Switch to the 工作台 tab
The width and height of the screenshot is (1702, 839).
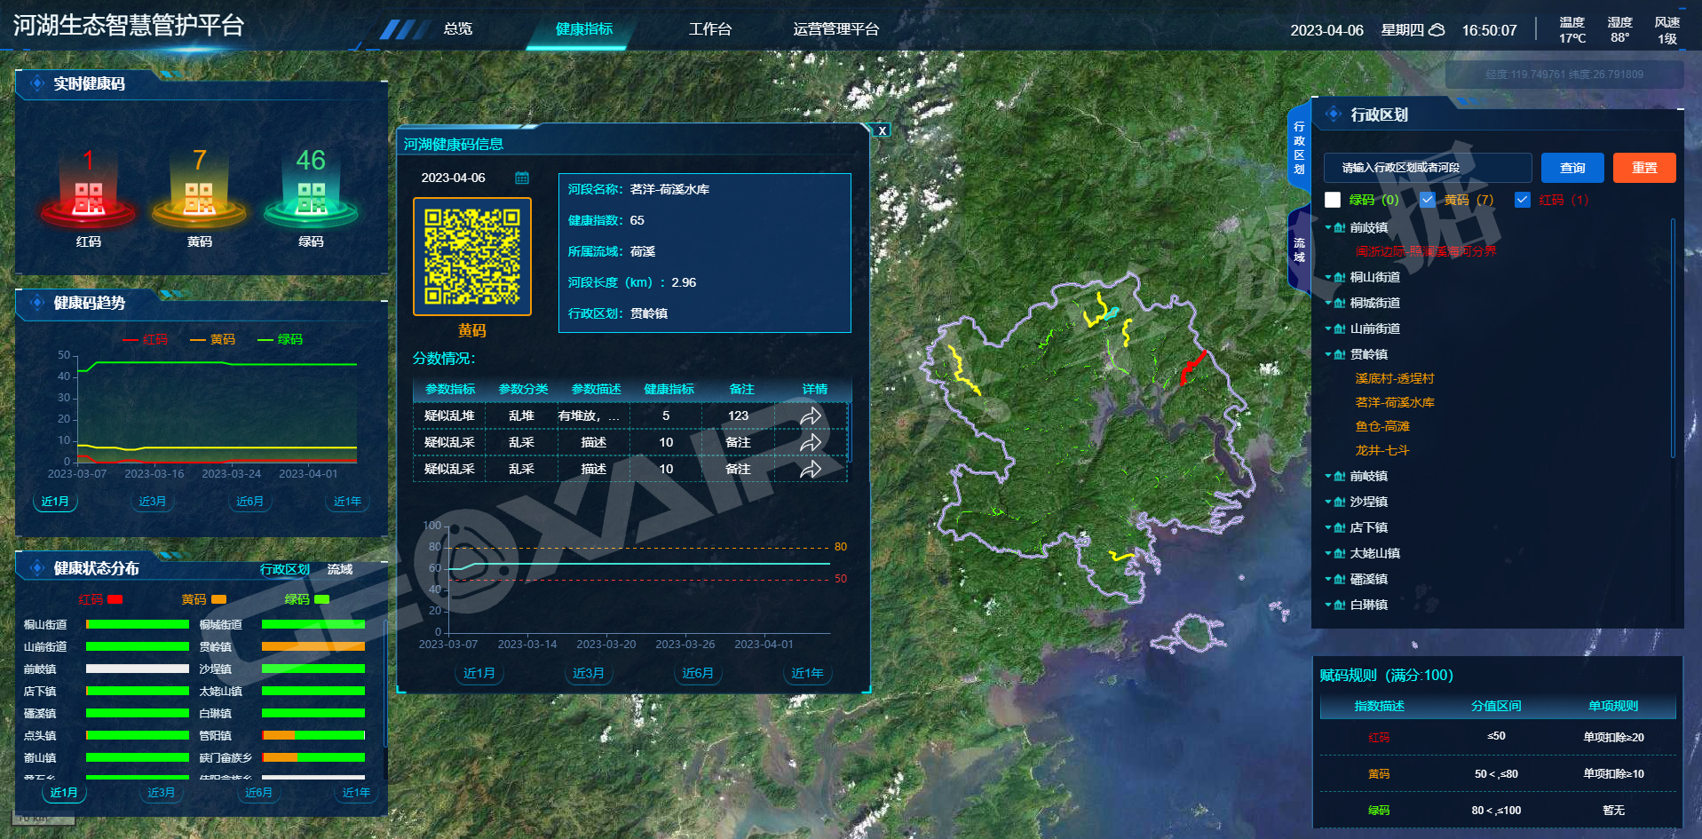click(710, 28)
